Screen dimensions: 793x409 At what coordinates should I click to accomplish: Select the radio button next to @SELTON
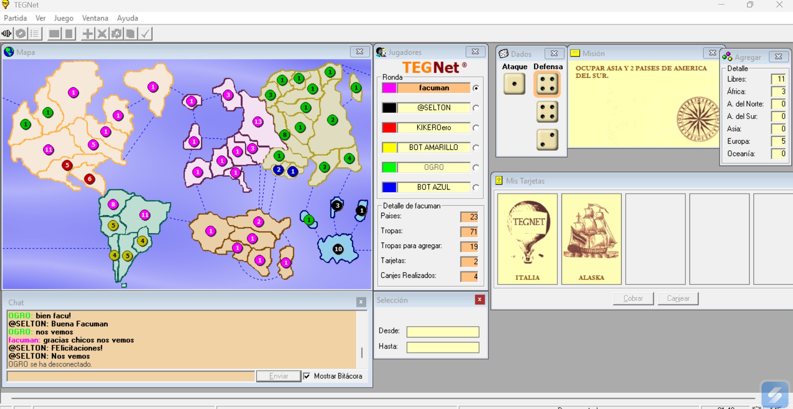coord(476,108)
